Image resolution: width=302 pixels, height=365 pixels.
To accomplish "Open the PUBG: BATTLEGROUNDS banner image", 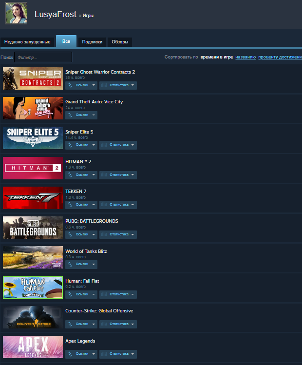I will tap(33, 228).
